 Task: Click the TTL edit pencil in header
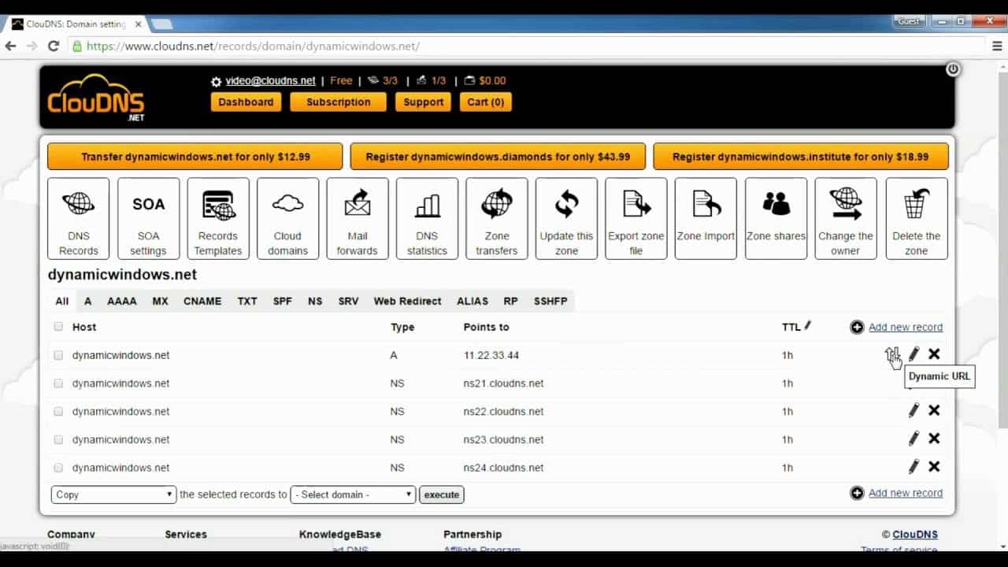pyautogui.click(x=808, y=325)
